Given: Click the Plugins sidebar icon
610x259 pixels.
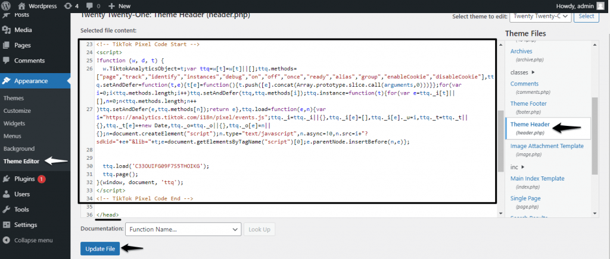Looking at the screenshot, I should coord(7,178).
